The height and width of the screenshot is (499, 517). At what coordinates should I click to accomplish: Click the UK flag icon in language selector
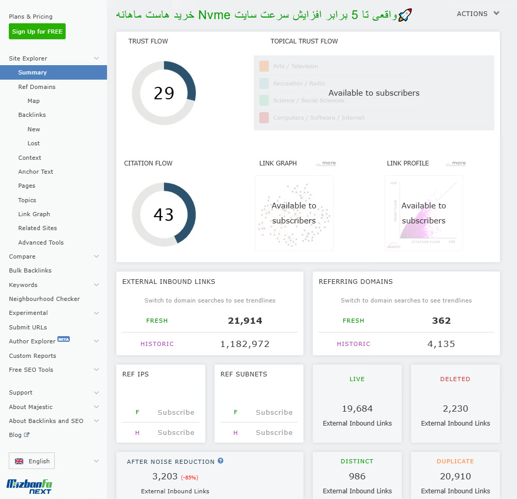[19, 461]
